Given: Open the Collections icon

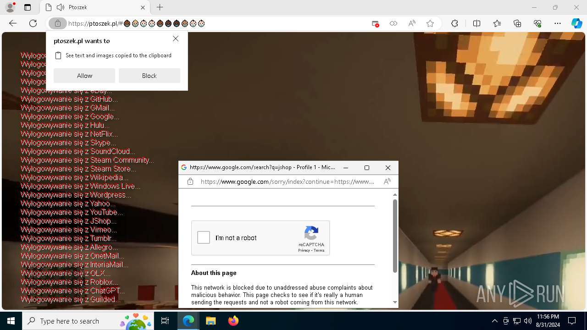Looking at the screenshot, I should pos(517,23).
